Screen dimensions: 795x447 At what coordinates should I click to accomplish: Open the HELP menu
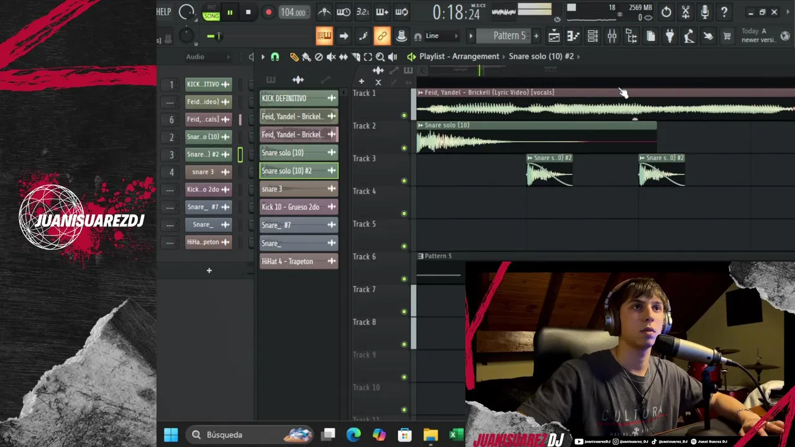163,12
